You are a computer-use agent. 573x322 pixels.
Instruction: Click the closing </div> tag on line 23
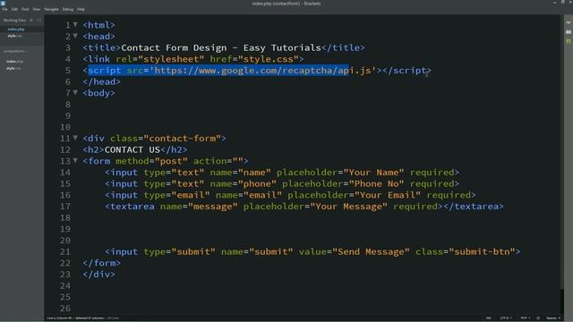pyautogui.click(x=98, y=275)
